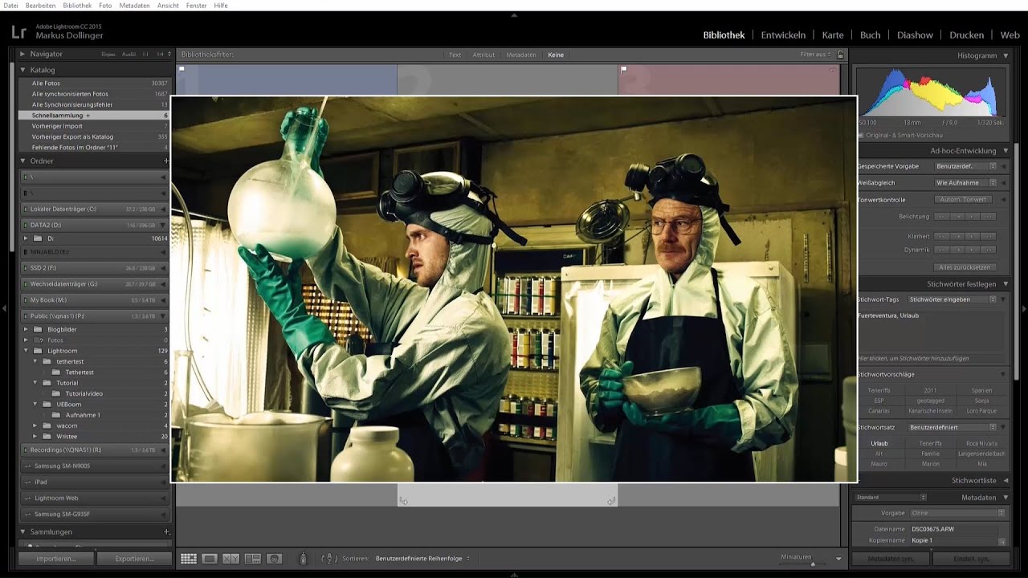1028x578 pixels.
Task: Open Compare view (X|Y) icon
Action: click(230, 559)
